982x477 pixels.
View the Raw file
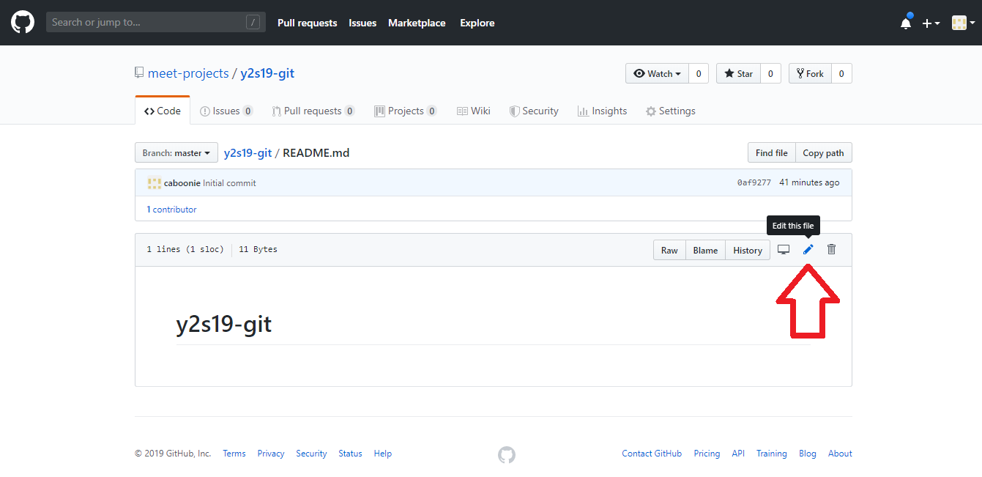[669, 250]
